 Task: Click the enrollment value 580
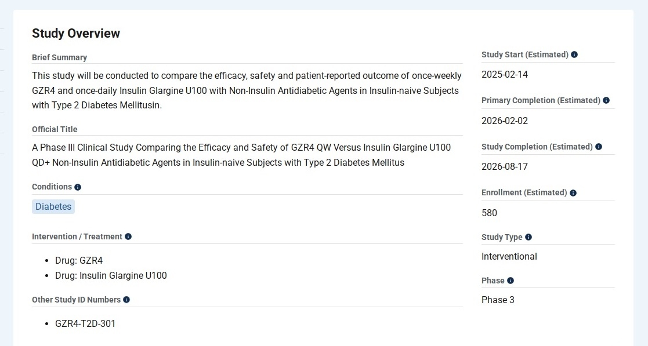point(489,213)
